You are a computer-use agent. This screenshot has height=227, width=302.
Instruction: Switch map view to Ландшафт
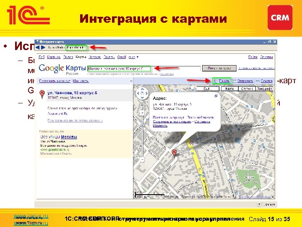coord(264,89)
